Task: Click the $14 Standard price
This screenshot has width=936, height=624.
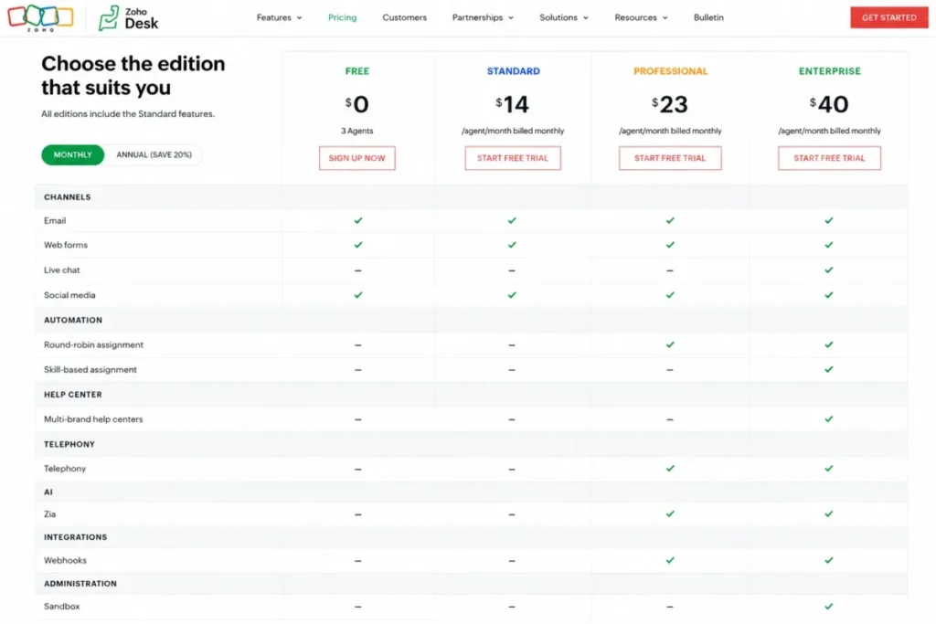Action: [x=512, y=105]
